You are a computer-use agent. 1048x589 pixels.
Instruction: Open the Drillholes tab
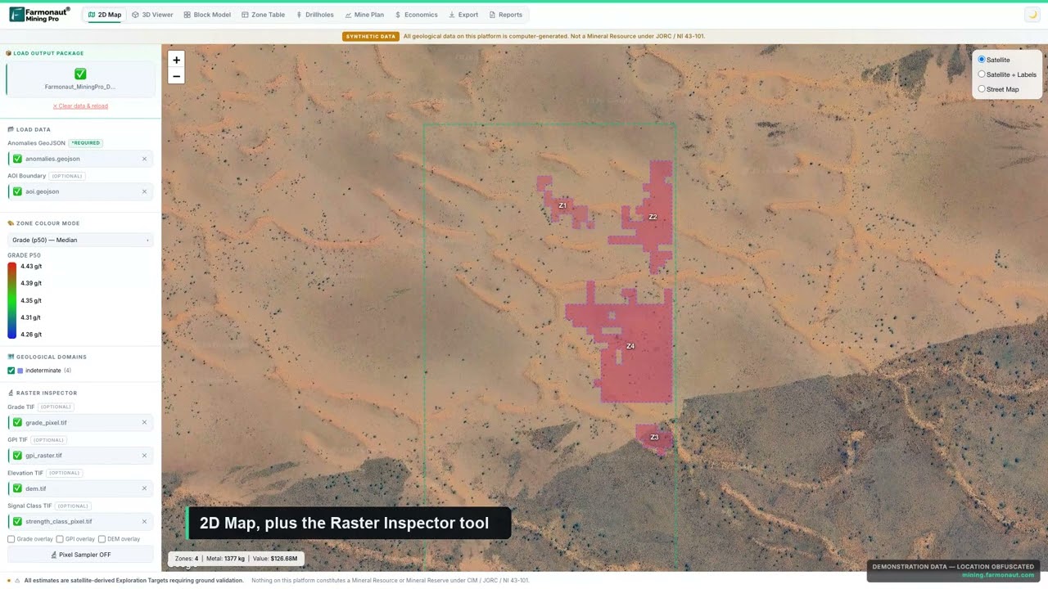click(x=315, y=15)
